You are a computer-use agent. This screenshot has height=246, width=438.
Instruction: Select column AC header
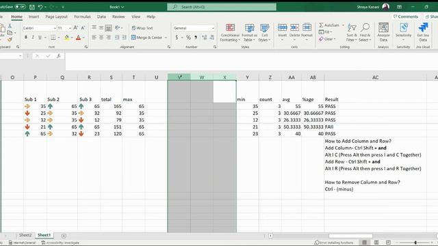[376, 77]
